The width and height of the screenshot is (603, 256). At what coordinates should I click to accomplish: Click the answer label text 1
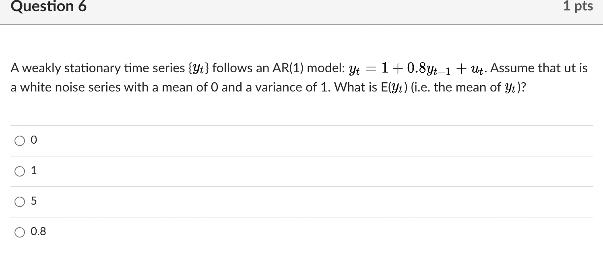coord(34,170)
